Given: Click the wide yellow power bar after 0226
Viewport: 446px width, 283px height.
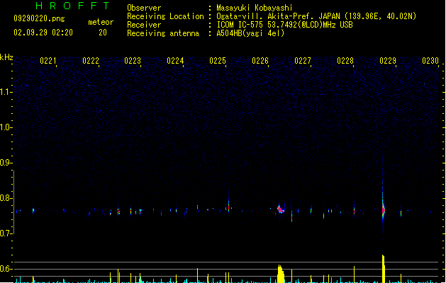Looking at the screenshot, I should click(281, 274).
